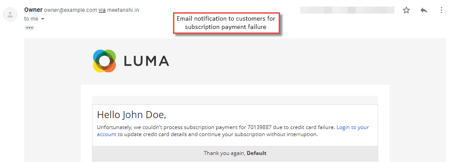Screen dimensions: 453x162
Task: Click the red-bordered annotation callout box
Action: coord(226,23)
